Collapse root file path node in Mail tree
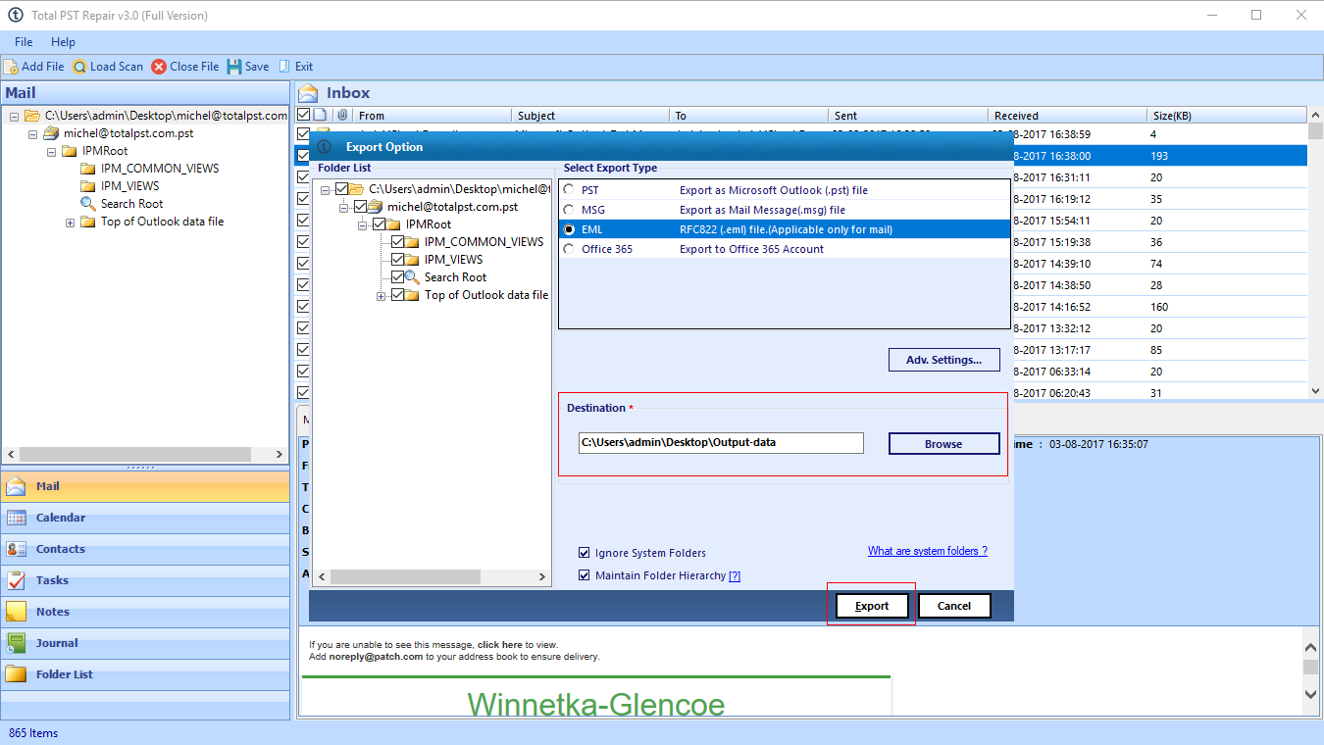This screenshot has width=1324, height=745. click(x=15, y=117)
